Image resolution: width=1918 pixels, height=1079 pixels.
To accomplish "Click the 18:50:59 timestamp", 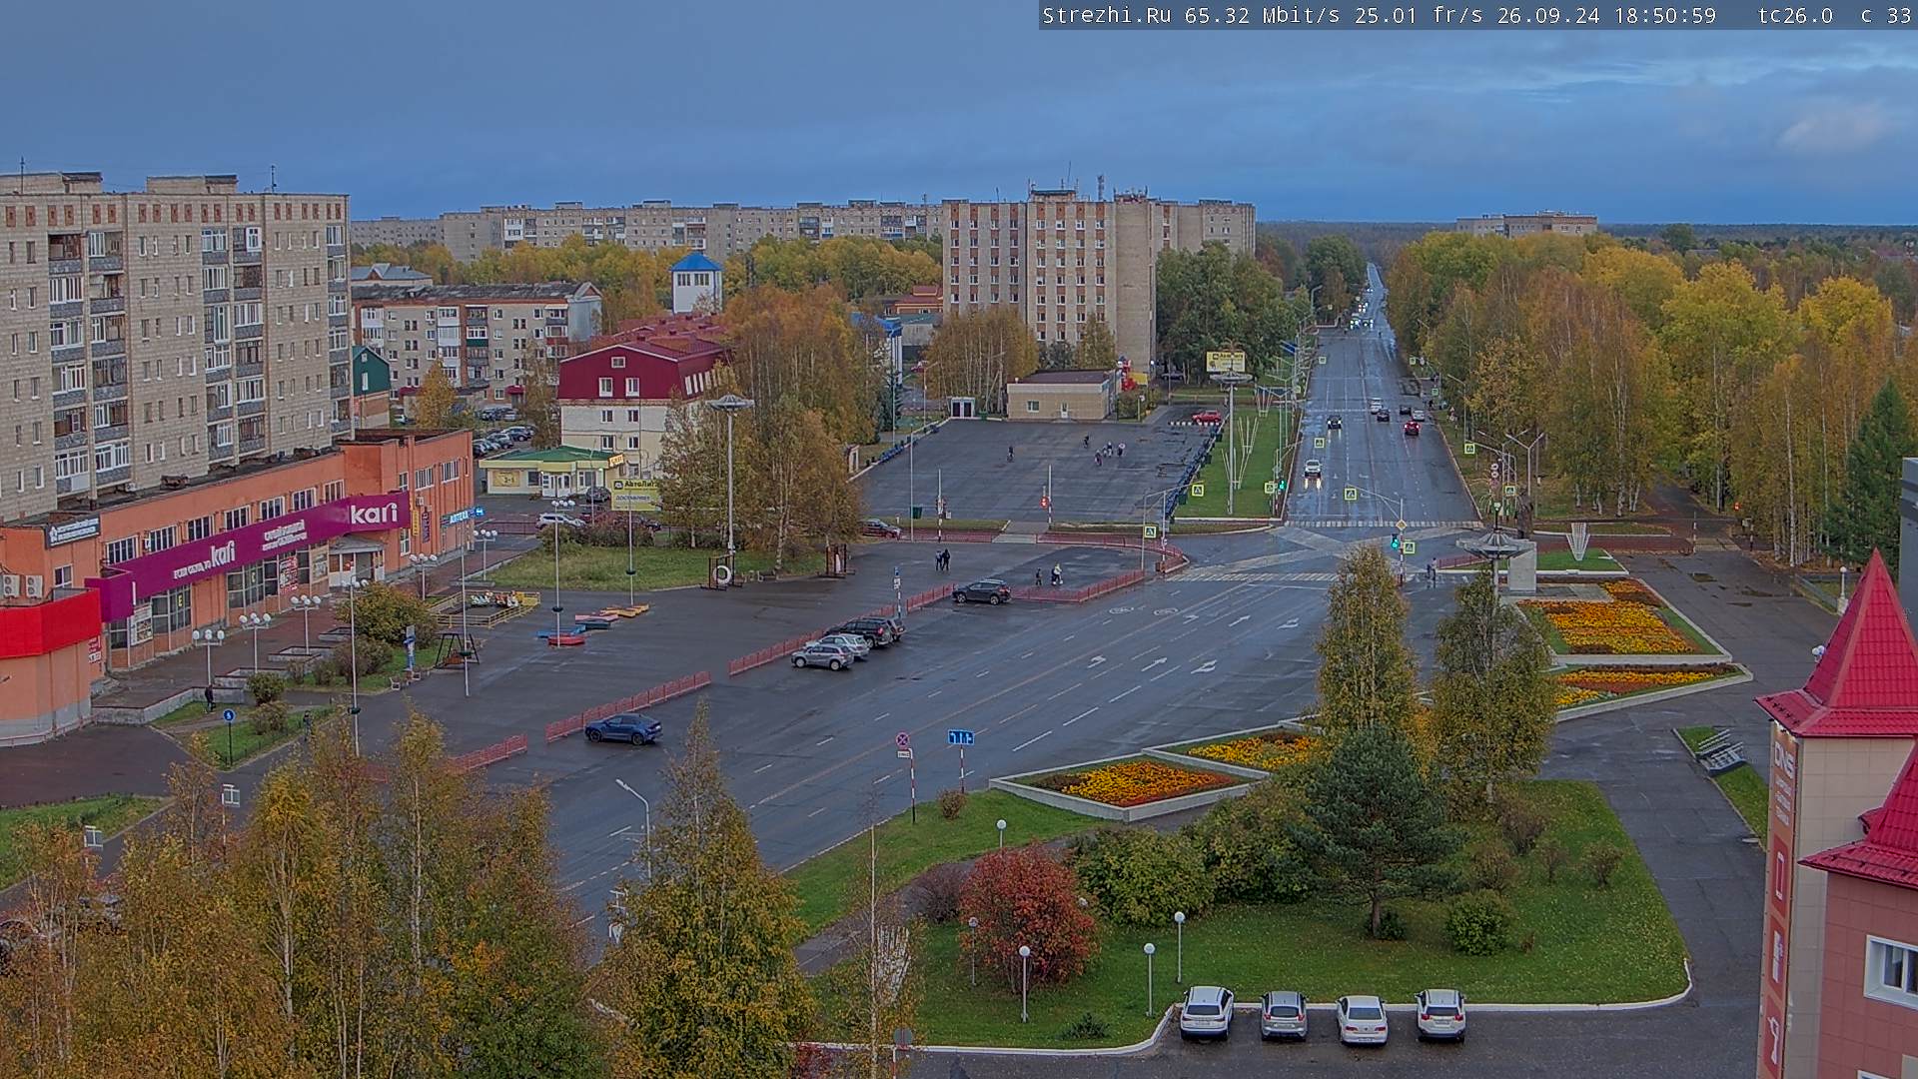I will click(x=1664, y=16).
